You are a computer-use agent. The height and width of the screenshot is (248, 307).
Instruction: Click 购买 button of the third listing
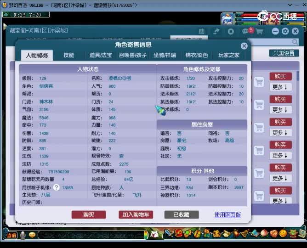280,122
